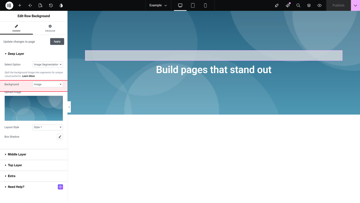Click the uploaded background image thumbnail
360x203 pixels.
[x=34, y=108]
